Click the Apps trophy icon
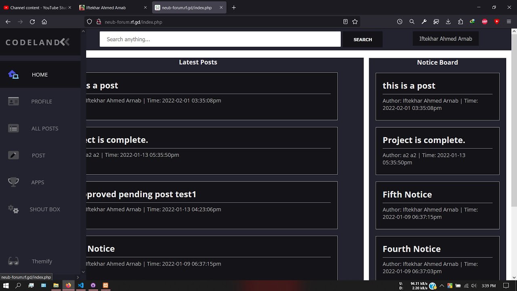 (13, 182)
